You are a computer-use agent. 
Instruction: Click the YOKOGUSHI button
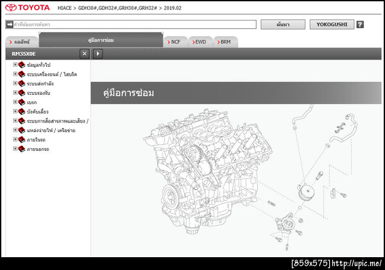pyautogui.click(x=332, y=24)
